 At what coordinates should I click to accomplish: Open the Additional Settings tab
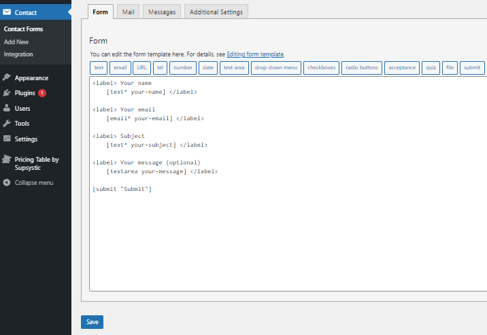(216, 12)
